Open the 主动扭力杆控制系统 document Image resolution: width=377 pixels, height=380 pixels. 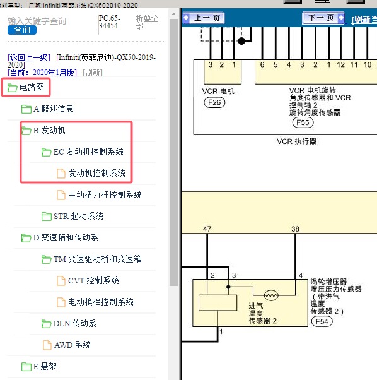[105, 194]
